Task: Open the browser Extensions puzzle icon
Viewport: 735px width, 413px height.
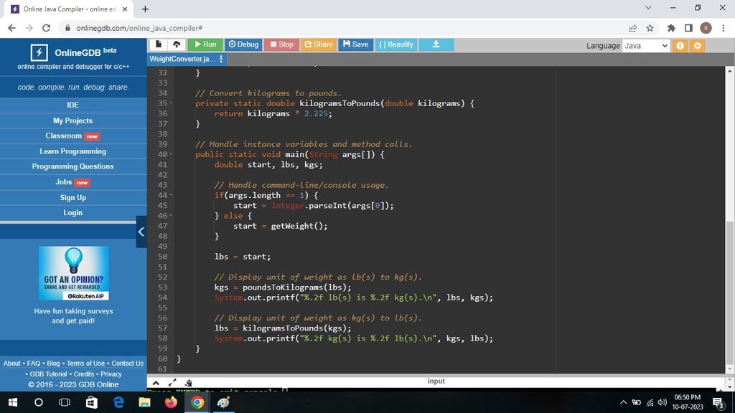Action: (x=671, y=28)
